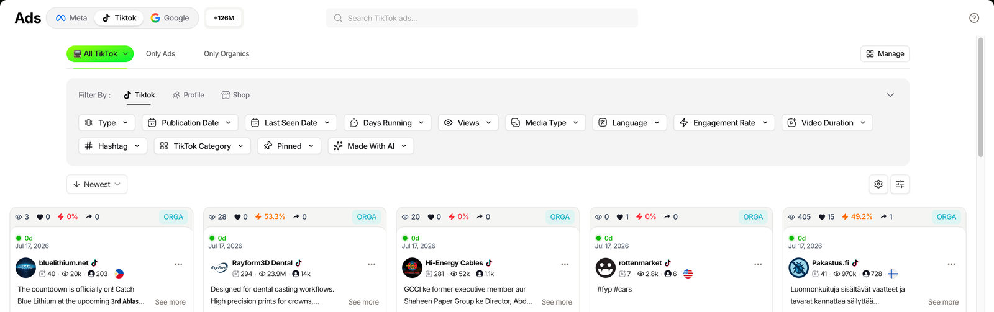Viewport: 994px width, 312px height.
Task: Click the 53.3% engagement rate on Rayform3D card
Action: pos(270,217)
